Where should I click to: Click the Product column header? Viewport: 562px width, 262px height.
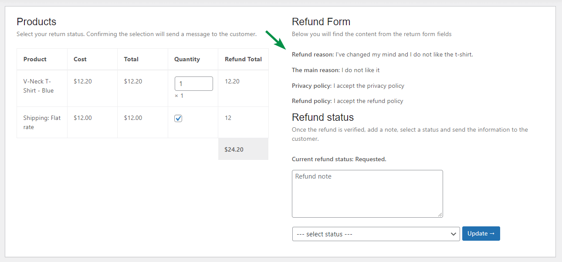35,59
